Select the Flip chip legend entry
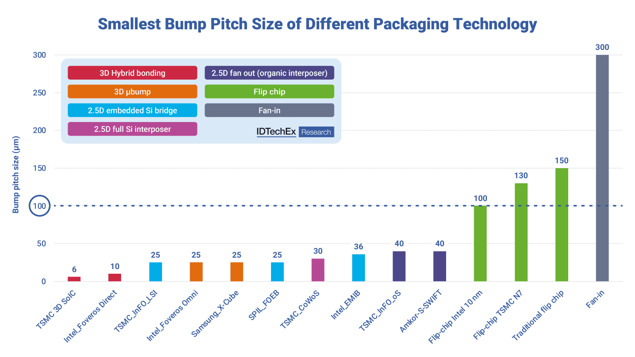 (x=269, y=92)
